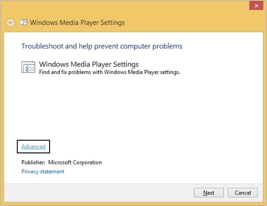
Task: Close the window with the X button
Action: coord(256,5)
